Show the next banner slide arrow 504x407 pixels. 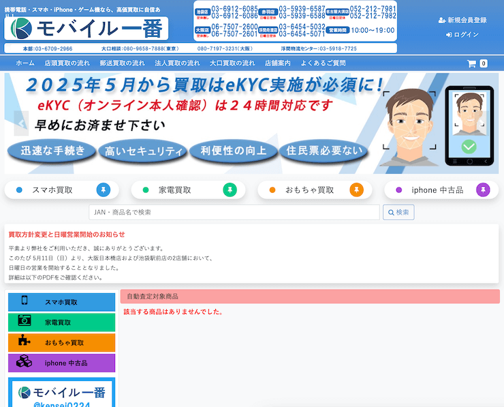[482, 123]
